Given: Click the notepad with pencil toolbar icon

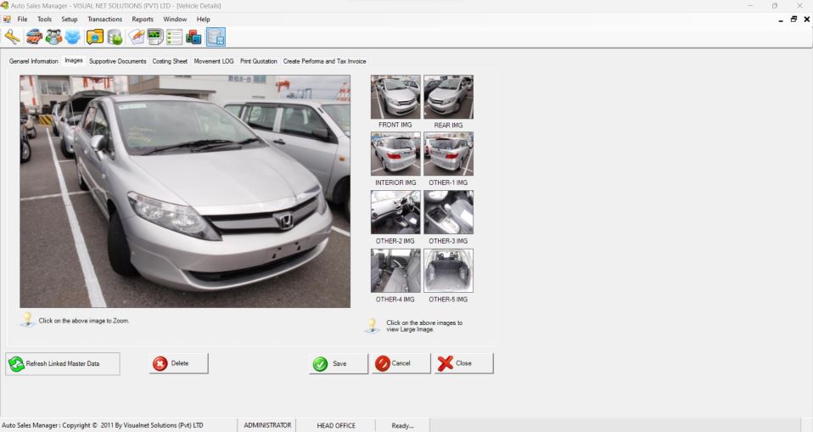Looking at the screenshot, I should tap(136, 36).
